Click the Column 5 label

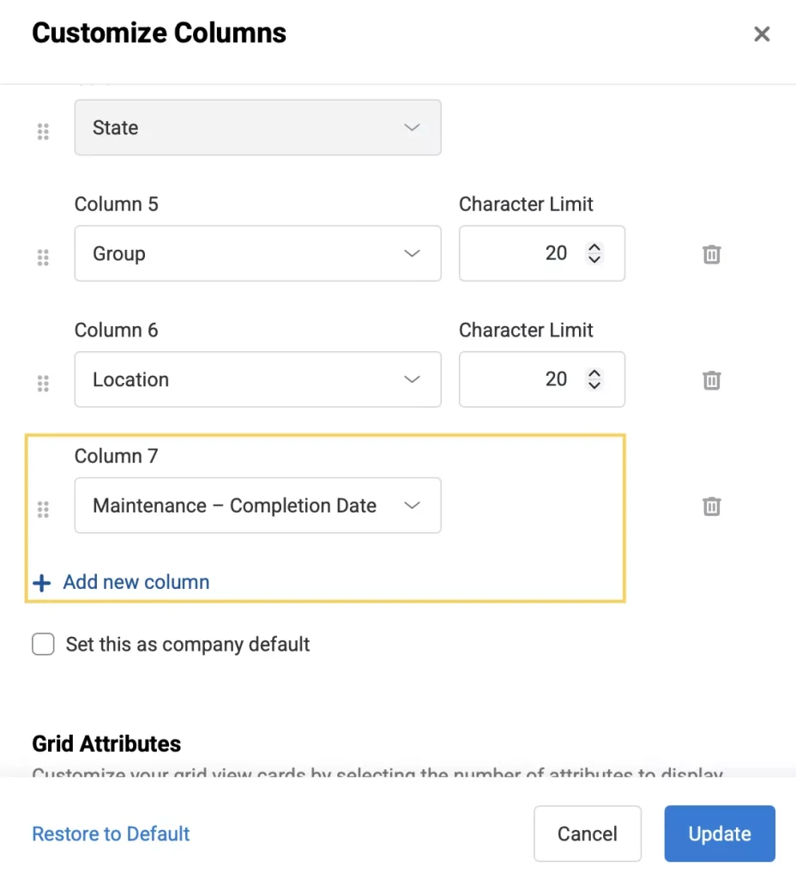[117, 204]
